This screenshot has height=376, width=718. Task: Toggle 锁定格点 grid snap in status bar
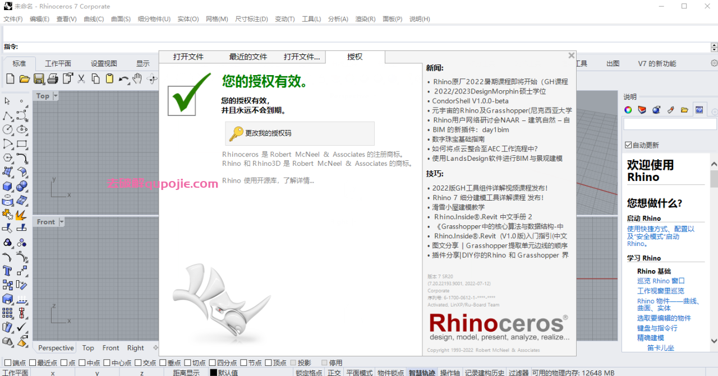tap(309, 373)
